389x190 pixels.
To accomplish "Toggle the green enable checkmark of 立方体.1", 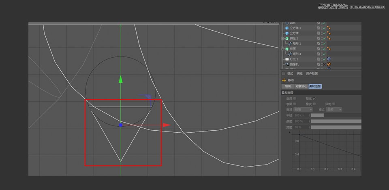I will coord(324,28).
